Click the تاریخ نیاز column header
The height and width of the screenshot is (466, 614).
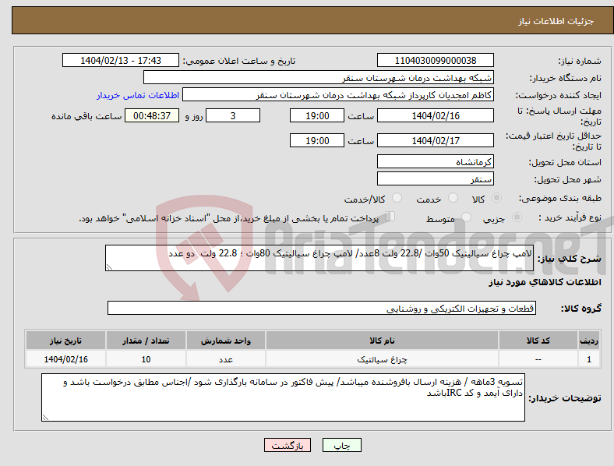point(65,341)
